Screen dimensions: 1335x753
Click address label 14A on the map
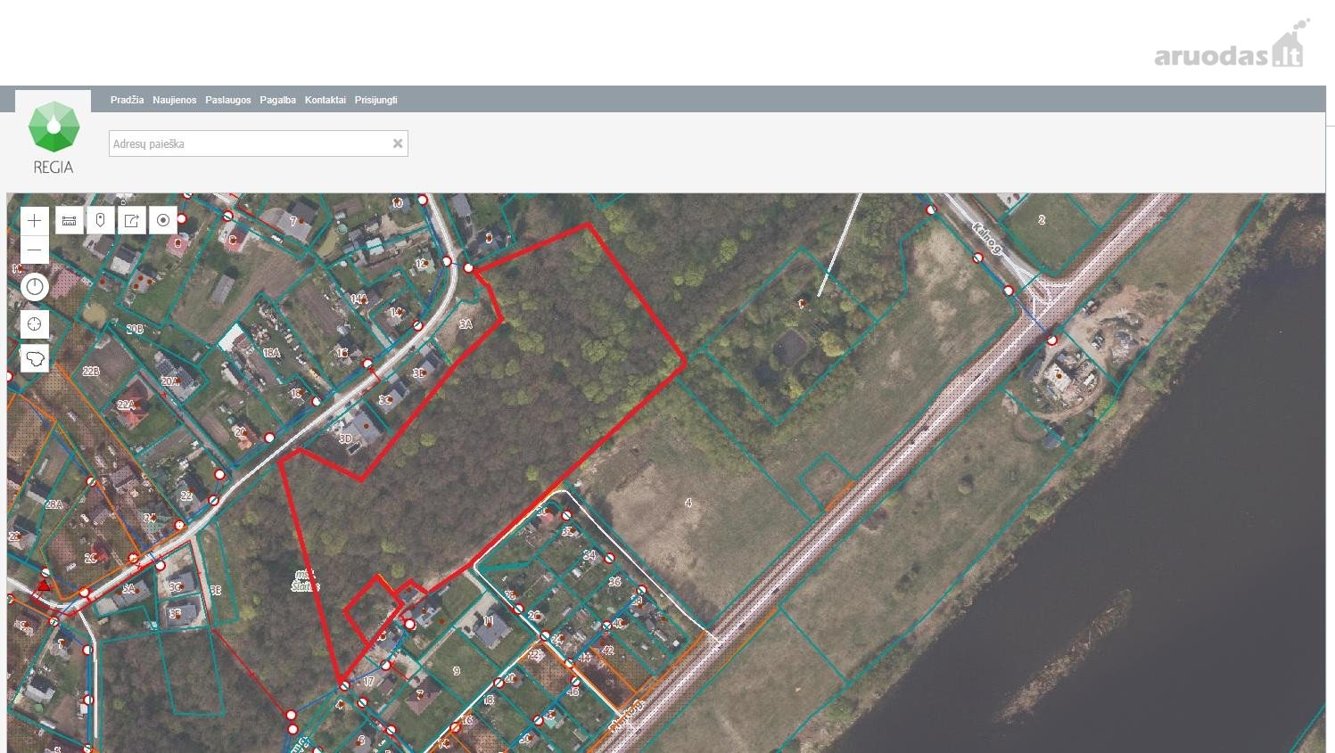(359, 299)
